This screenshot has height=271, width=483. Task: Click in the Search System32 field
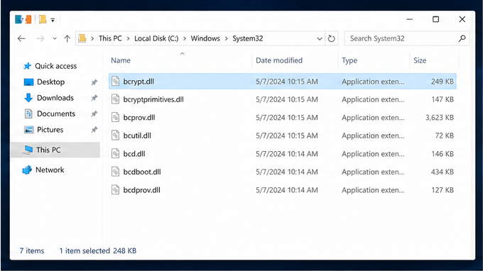pyautogui.click(x=406, y=38)
